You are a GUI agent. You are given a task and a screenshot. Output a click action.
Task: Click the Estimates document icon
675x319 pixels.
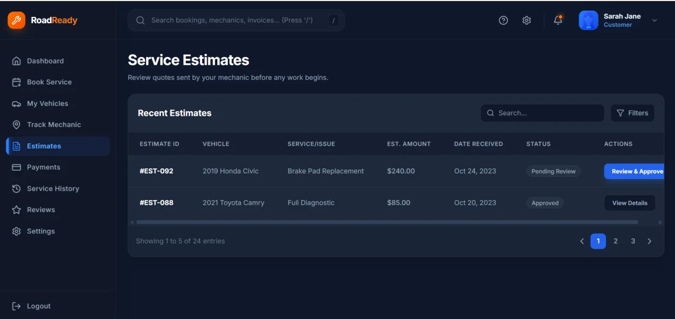pos(16,146)
